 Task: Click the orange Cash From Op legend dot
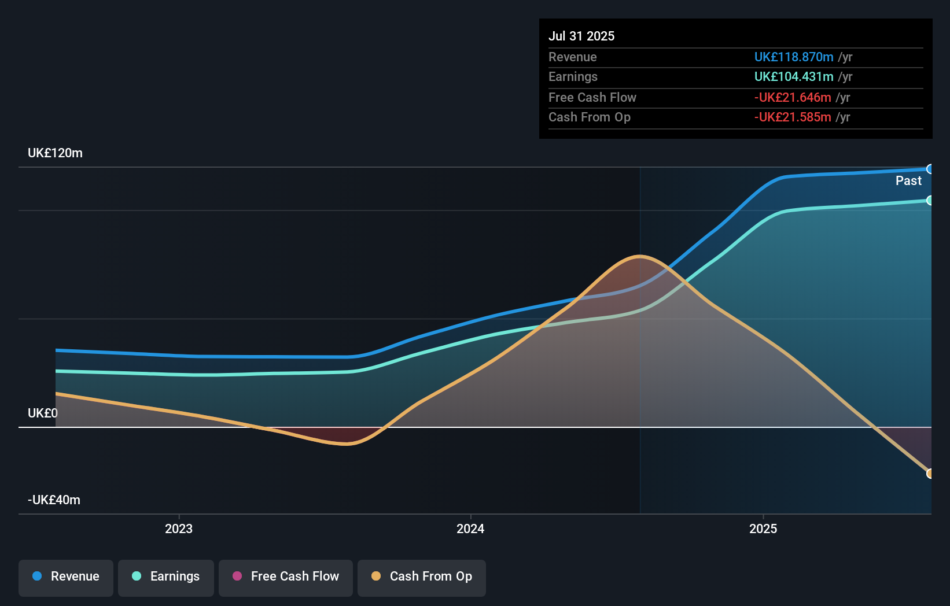click(375, 577)
